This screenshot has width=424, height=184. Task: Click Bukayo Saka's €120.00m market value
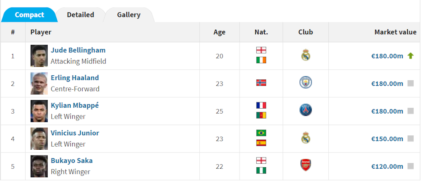point(387,166)
